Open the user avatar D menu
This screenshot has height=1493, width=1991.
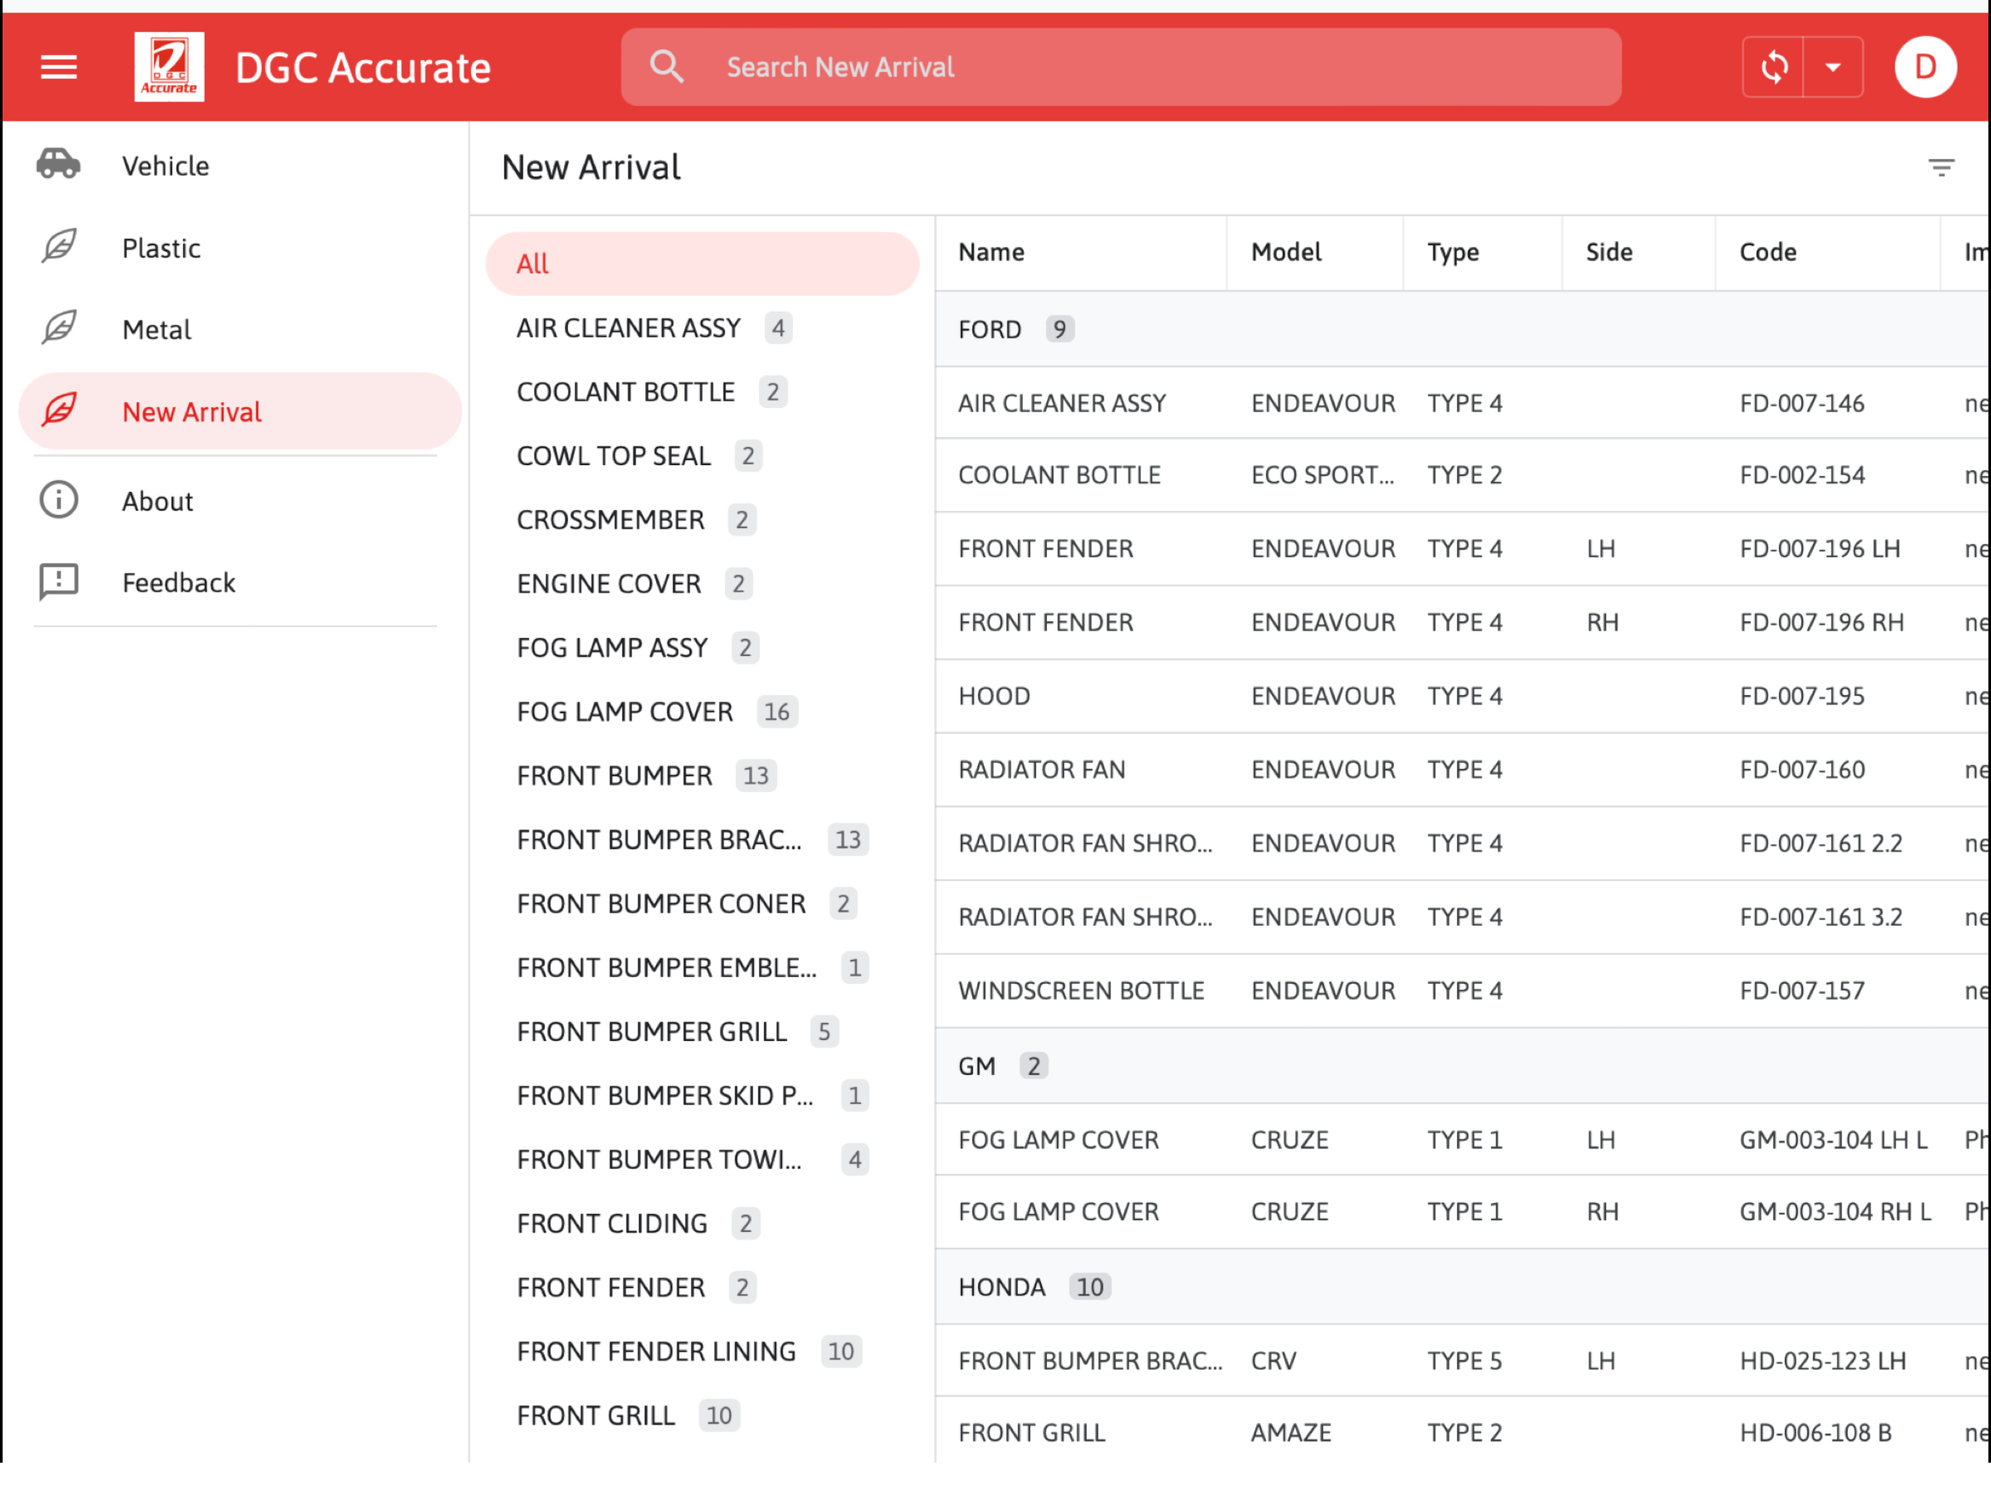coord(1925,67)
